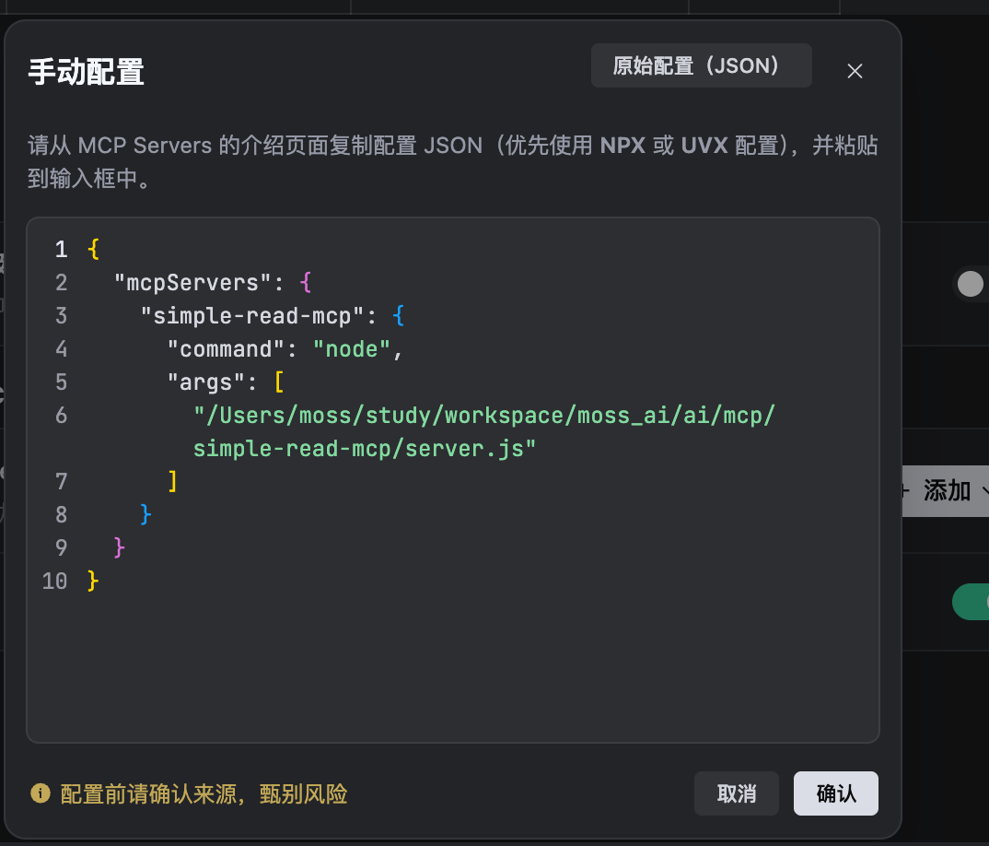This screenshot has width=989, height=846.
Task: Click the /Users/moss/study path string
Action: pos(483,416)
